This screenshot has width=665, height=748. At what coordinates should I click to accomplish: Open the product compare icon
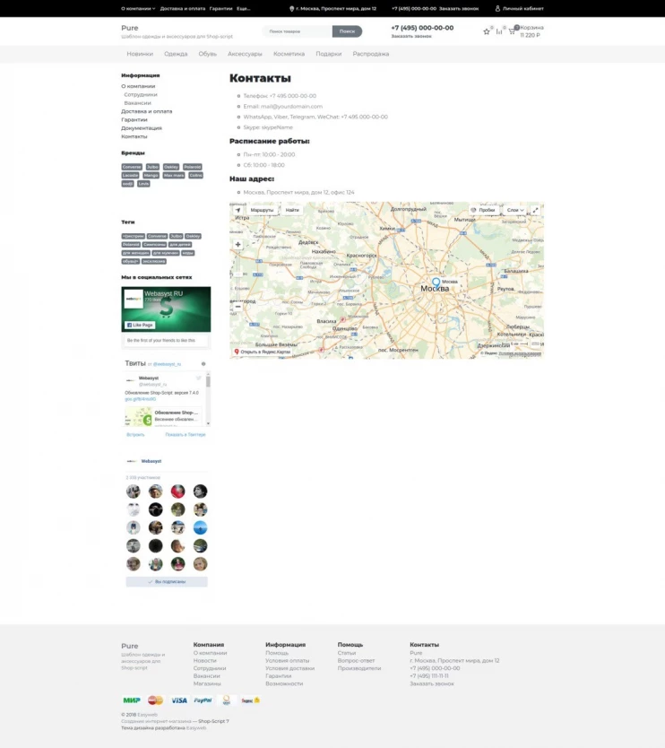[x=499, y=31]
